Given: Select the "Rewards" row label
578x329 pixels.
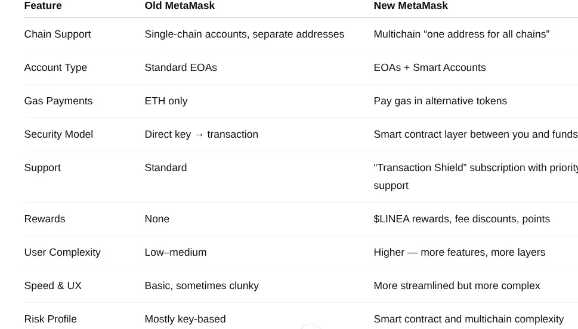Looking at the screenshot, I should (45, 219).
